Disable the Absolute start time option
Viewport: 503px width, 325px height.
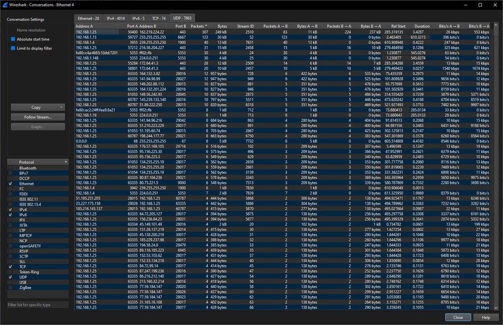coord(13,39)
